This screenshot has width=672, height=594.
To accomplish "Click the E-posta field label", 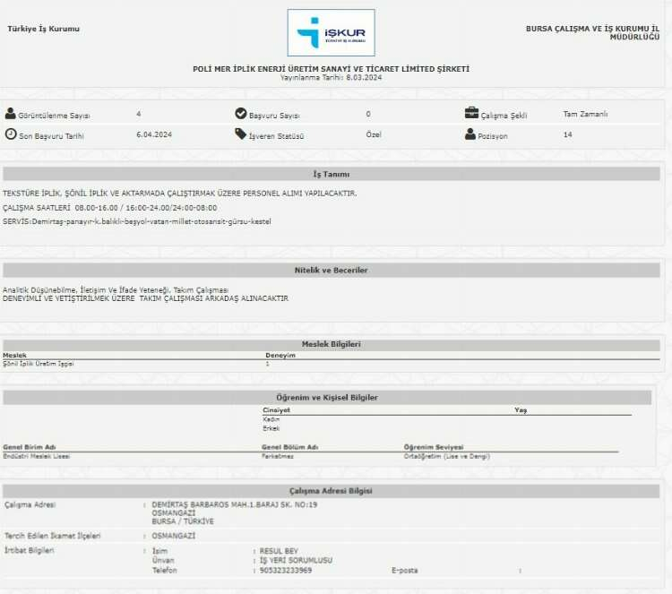I will pos(404,570).
